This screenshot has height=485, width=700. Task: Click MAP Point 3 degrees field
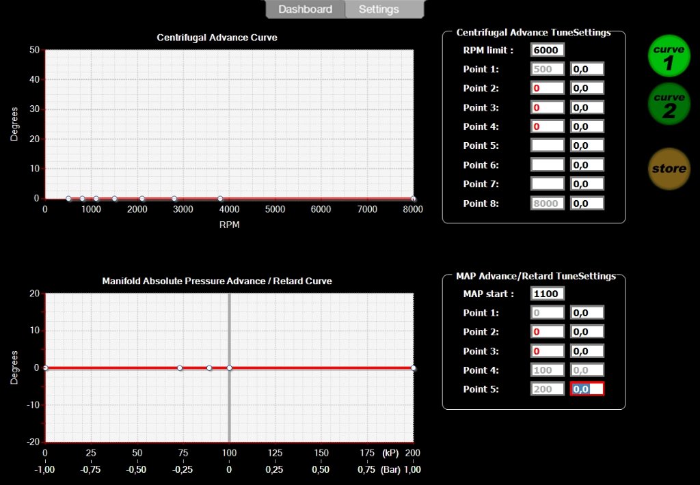point(587,351)
